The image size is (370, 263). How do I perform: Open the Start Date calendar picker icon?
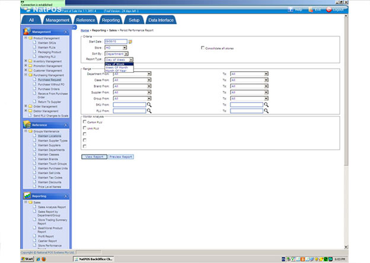pyautogui.click(x=130, y=41)
